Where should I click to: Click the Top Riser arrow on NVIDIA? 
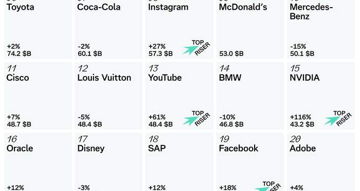point(332,120)
